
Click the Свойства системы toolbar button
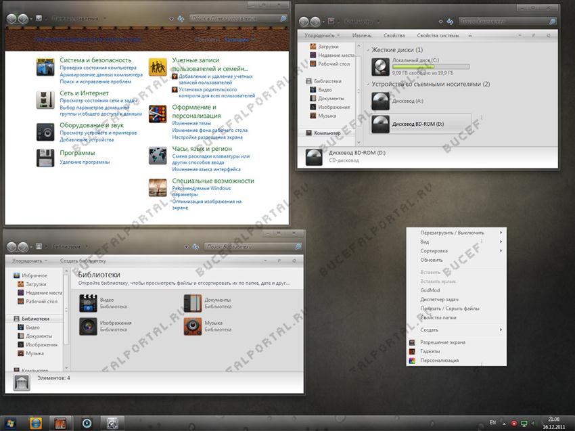pyautogui.click(x=438, y=35)
